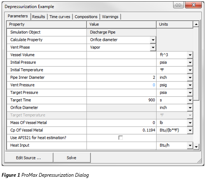Go to the Warnings tab
206x180 pixels.
point(110,17)
